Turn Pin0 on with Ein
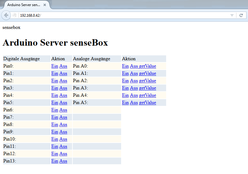 pos(55,66)
